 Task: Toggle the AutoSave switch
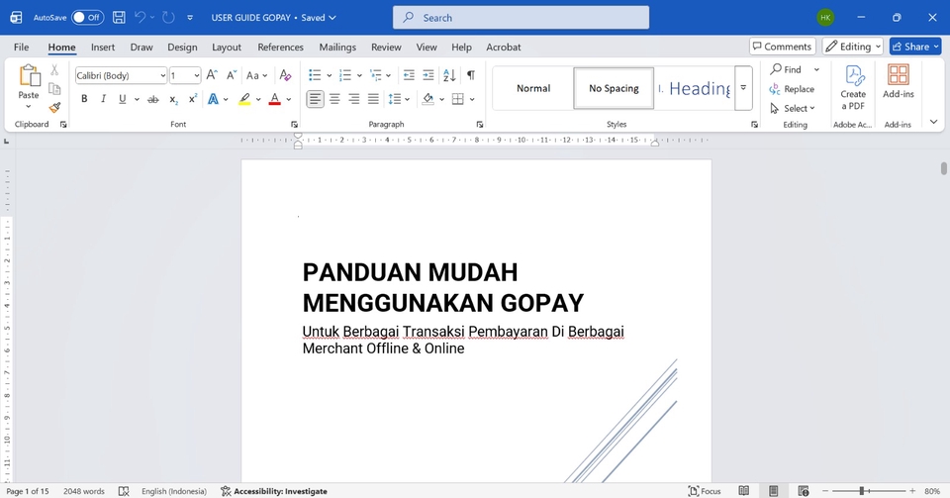87,18
